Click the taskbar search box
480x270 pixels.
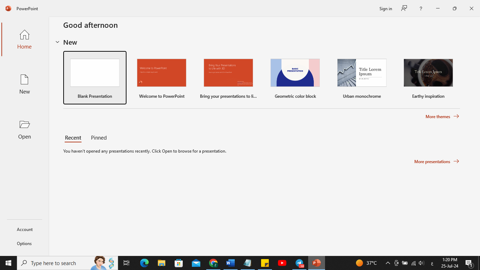pos(67,263)
